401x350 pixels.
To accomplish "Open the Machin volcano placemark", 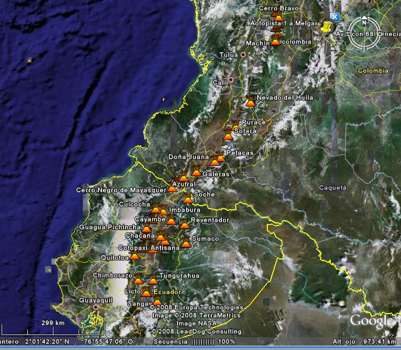I will pos(276,41).
